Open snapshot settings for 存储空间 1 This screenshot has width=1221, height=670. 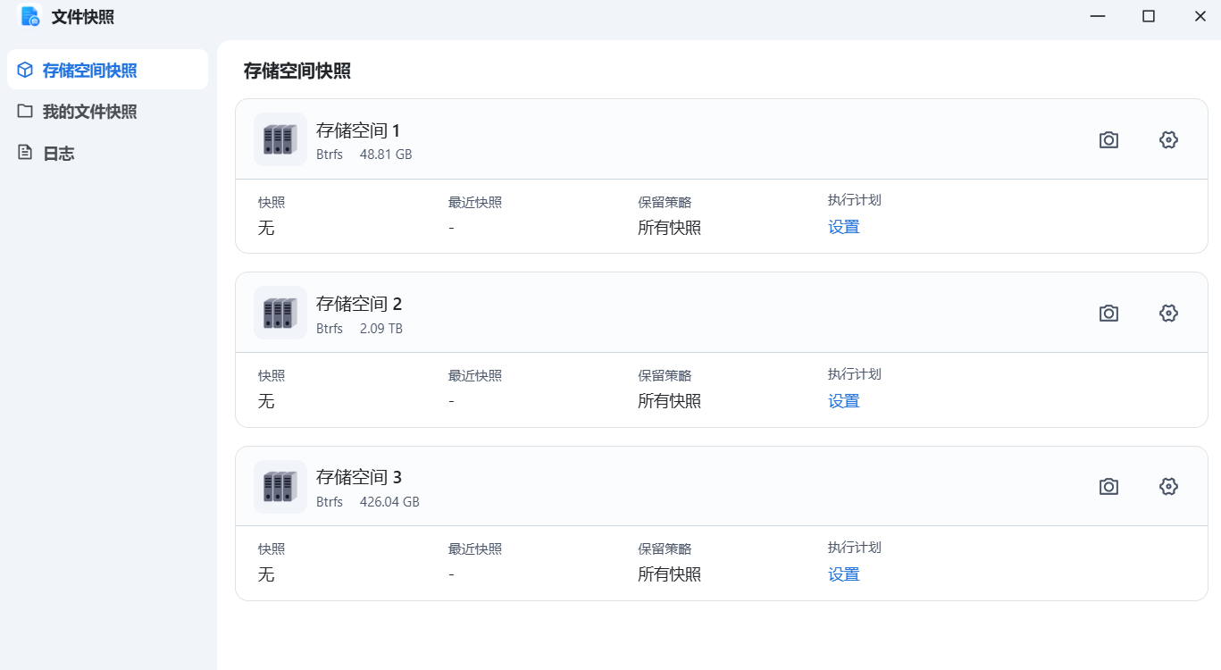pos(1168,140)
